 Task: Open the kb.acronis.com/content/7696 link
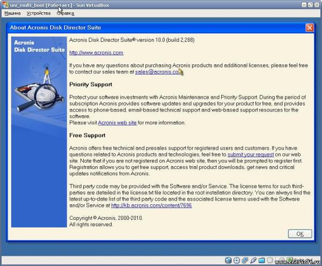point(151,205)
